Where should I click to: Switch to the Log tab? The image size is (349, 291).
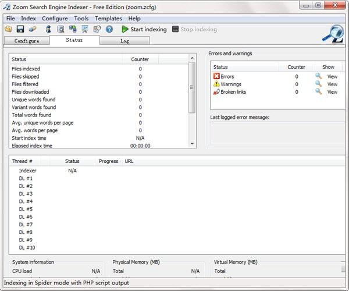124,41
